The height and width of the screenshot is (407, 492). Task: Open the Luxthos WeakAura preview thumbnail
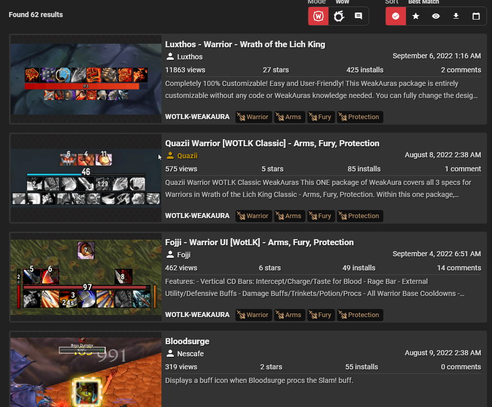tap(86, 79)
